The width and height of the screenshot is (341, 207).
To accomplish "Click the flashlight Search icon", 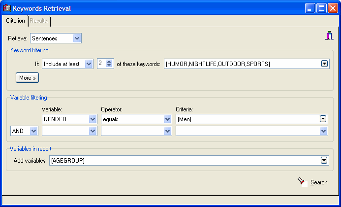I will (x=302, y=182).
